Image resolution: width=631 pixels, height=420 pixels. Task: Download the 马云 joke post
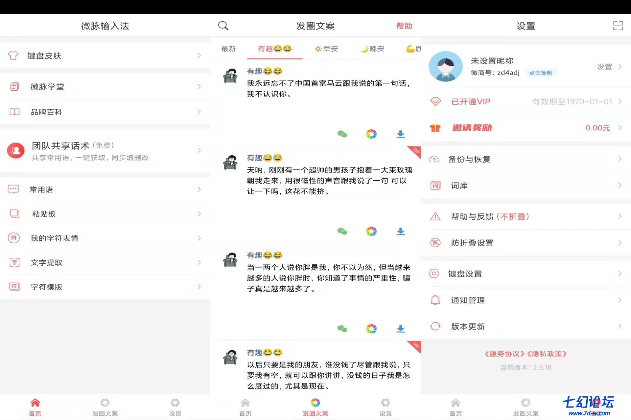(401, 134)
